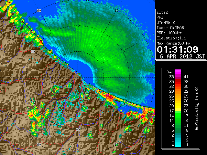The width and height of the screenshot is (207, 155).
Task: Click the Max Range:60 km text
Action: pos(173,43)
